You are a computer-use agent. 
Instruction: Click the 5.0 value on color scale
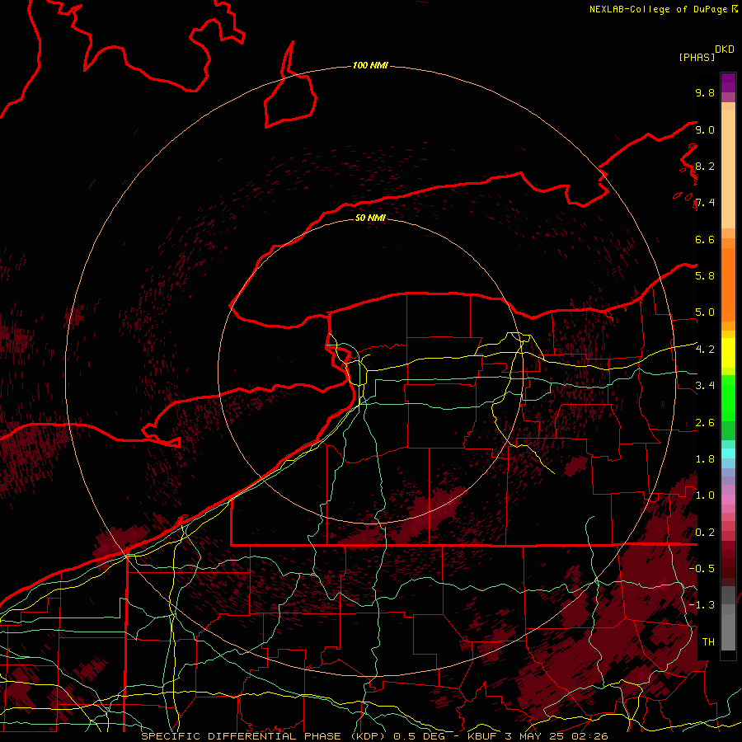705,312
